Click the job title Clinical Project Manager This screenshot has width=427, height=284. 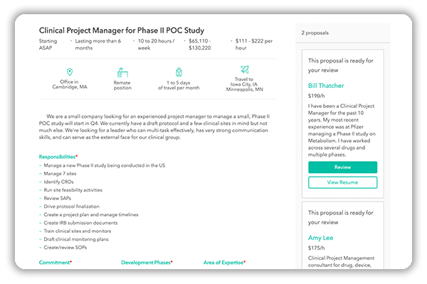(x=122, y=30)
